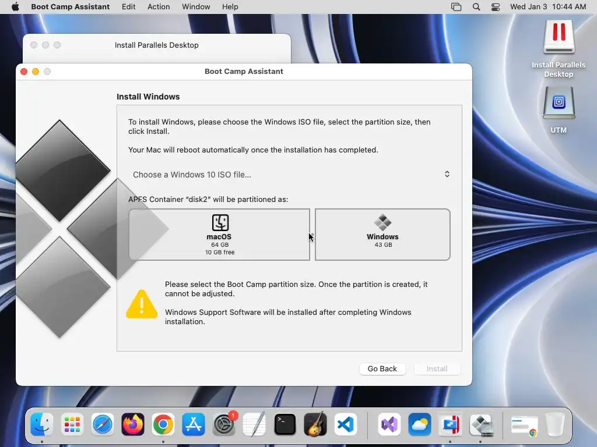Open TextEdit from the Dock
Screen dimensions: 597x447
point(254,424)
